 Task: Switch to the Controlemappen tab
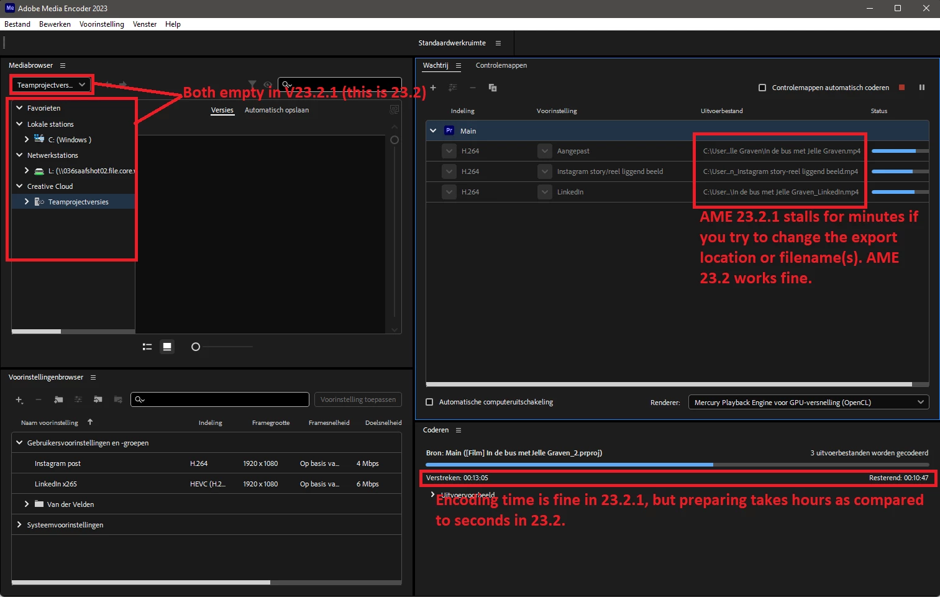tap(501, 65)
